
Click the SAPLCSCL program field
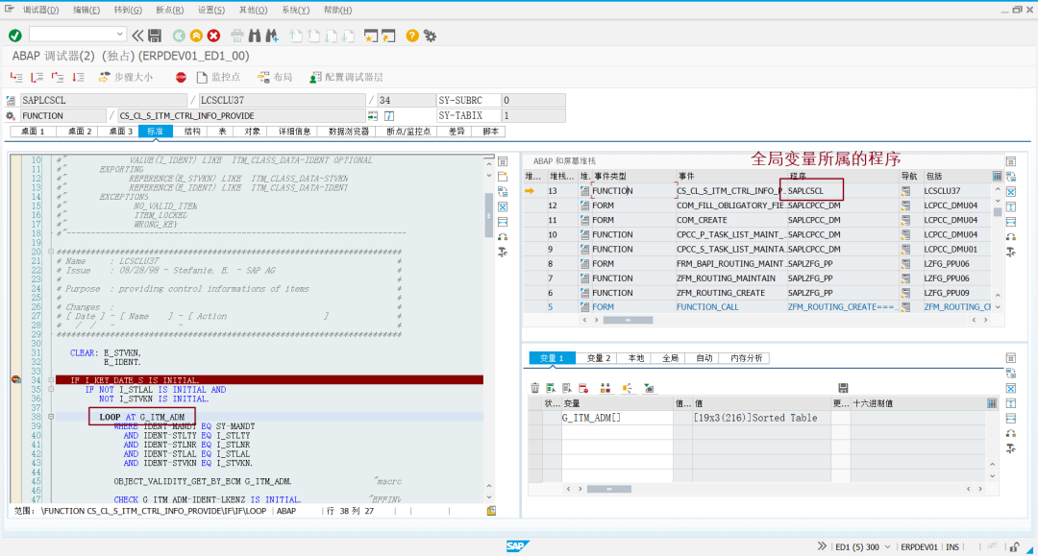[104, 101]
